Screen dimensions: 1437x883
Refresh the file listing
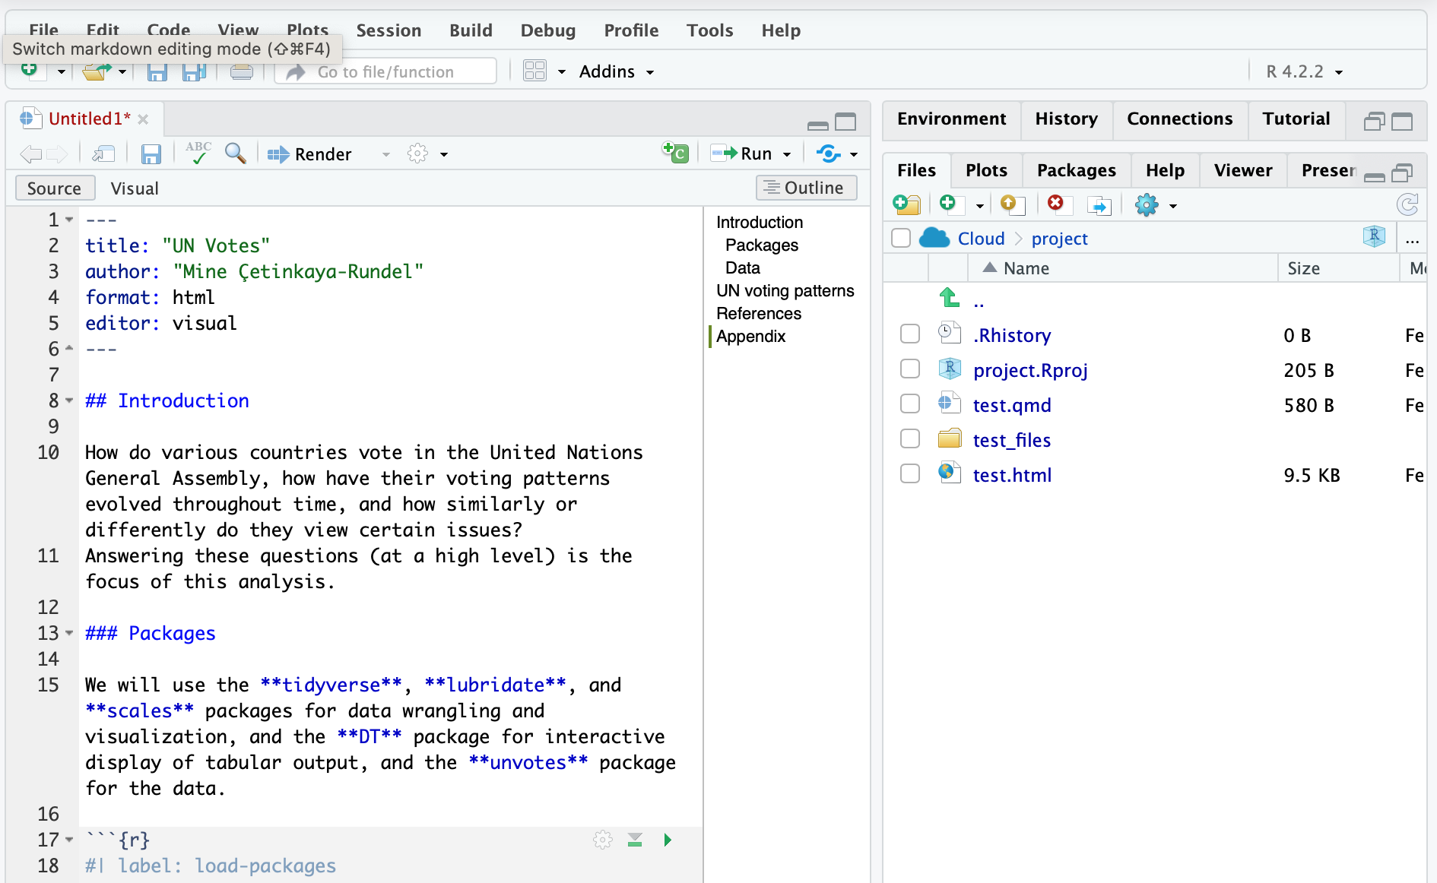(x=1407, y=204)
